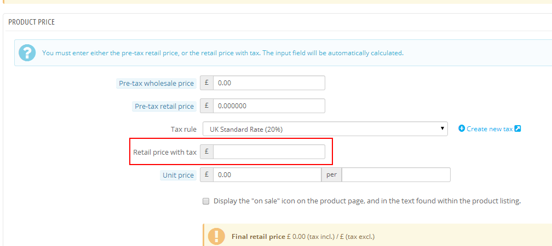Enable the "on sale" icon checkbox
The width and height of the screenshot is (552, 246).
click(x=206, y=201)
